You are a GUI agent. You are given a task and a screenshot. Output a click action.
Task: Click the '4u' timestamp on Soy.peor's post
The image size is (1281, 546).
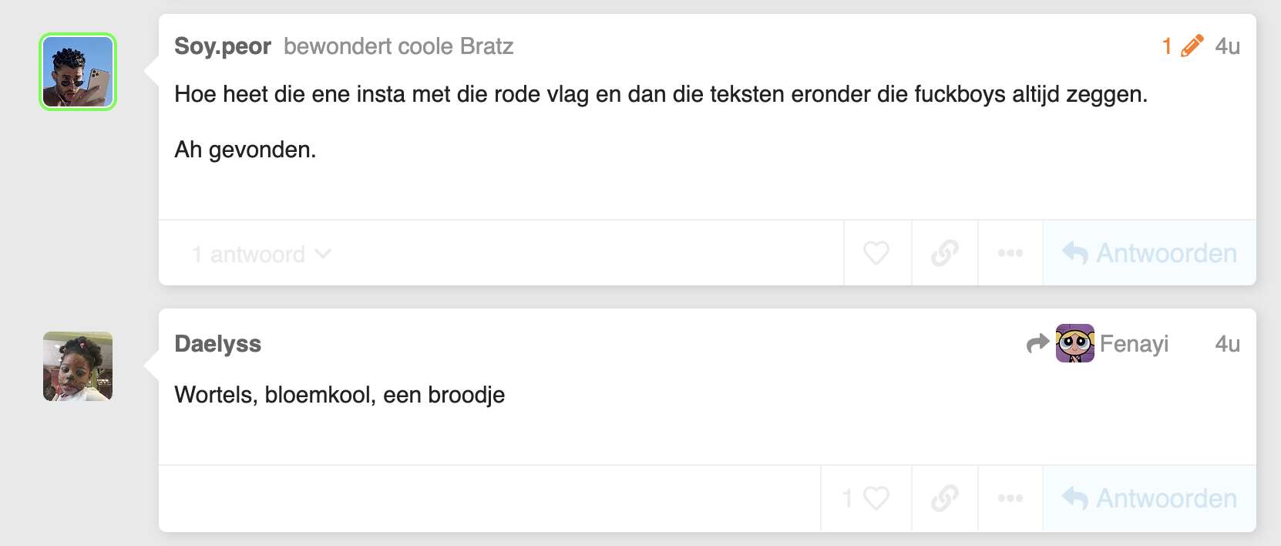point(1228,46)
